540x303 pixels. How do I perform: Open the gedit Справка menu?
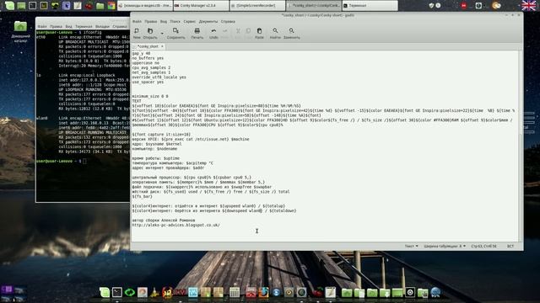click(228, 21)
